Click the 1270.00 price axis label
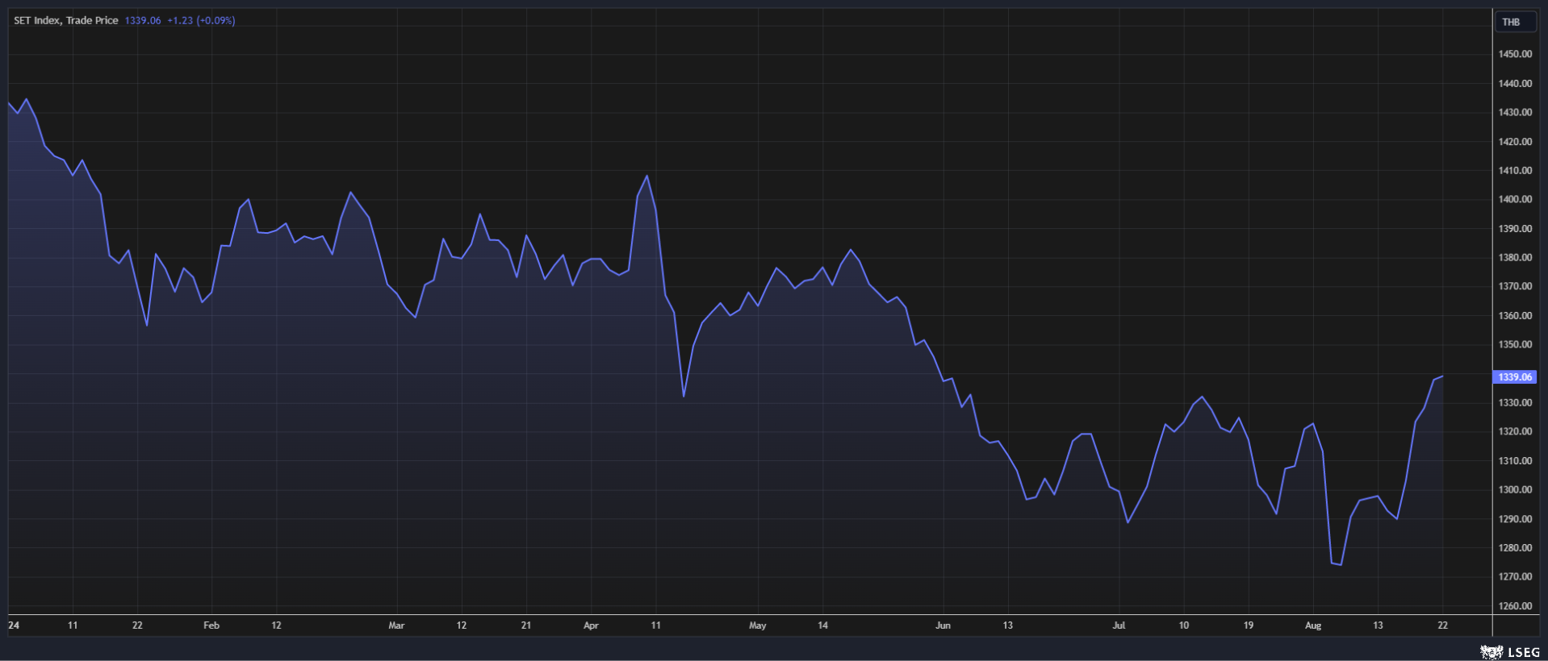Viewport: 1548px width, 661px height. [x=1515, y=576]
